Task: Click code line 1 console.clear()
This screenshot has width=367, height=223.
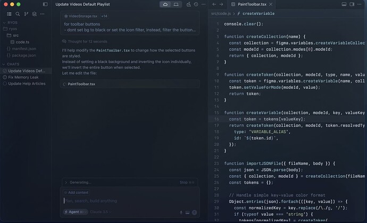Action: click(x=244, y=24)
